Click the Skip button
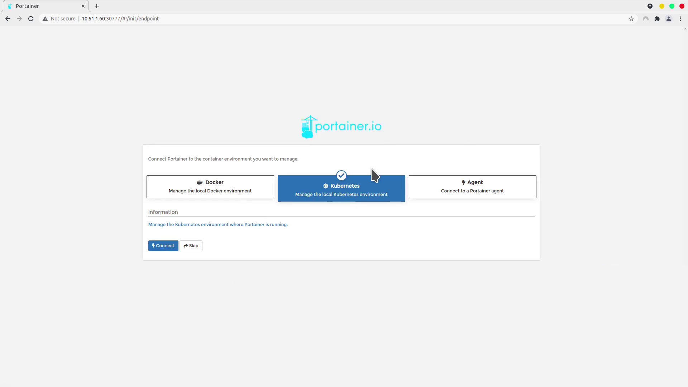 click(191, 246)
